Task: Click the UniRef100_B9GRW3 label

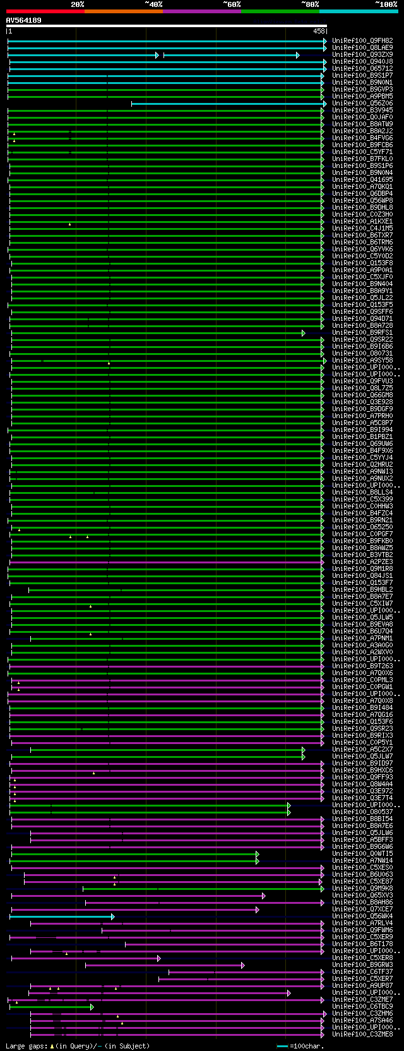Action: (x=362, y=965)
